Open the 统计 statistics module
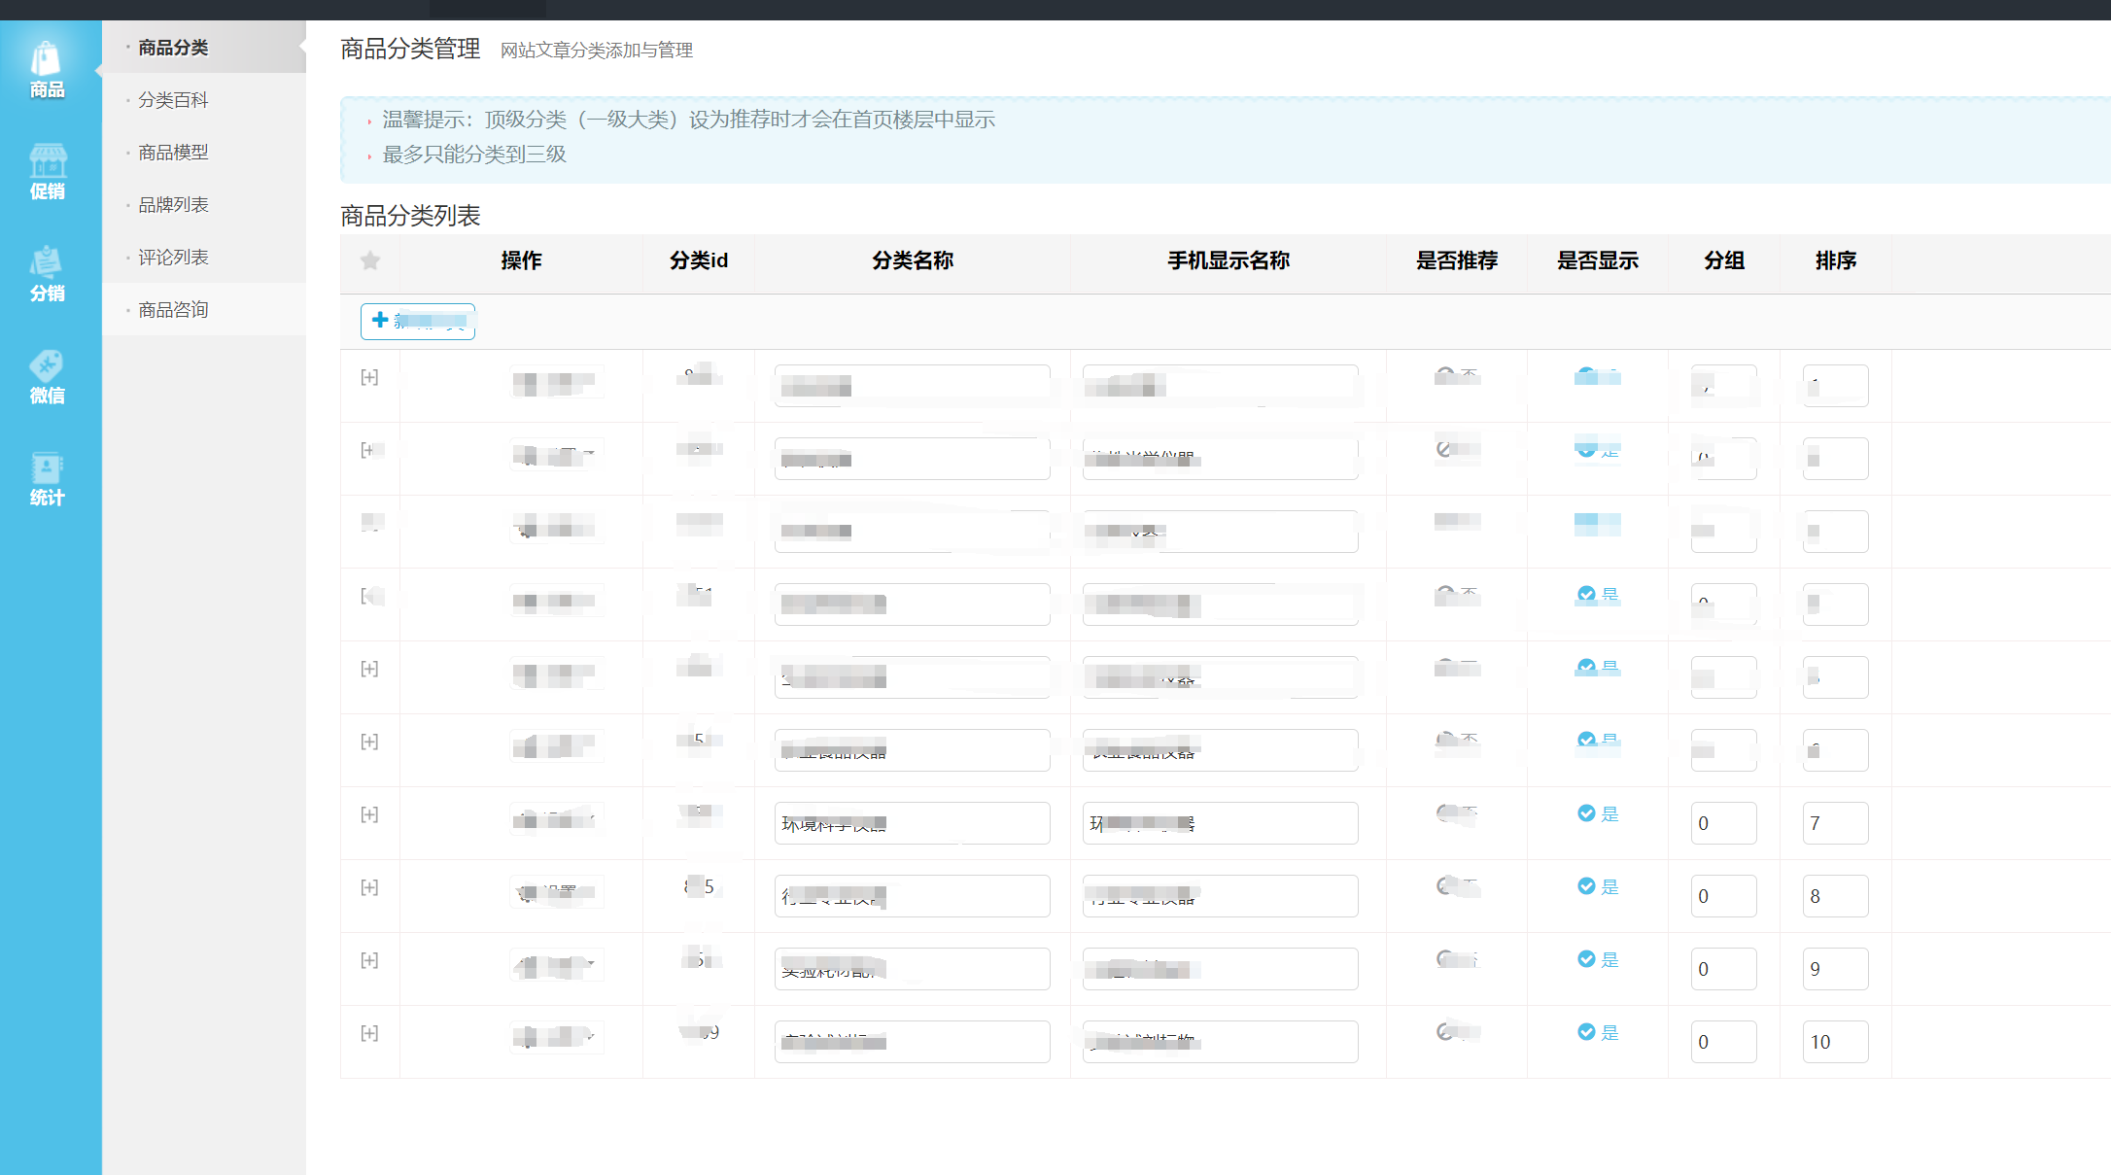This screenshot has height=1175, width=2111. pyautogui.click(x=47, y=479)
